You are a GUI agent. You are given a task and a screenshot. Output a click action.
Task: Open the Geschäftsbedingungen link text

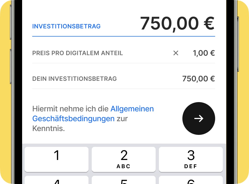tap(73, 119)
